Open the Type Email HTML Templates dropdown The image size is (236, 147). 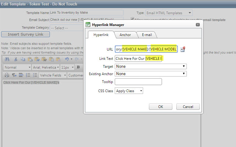coord(169,13)
